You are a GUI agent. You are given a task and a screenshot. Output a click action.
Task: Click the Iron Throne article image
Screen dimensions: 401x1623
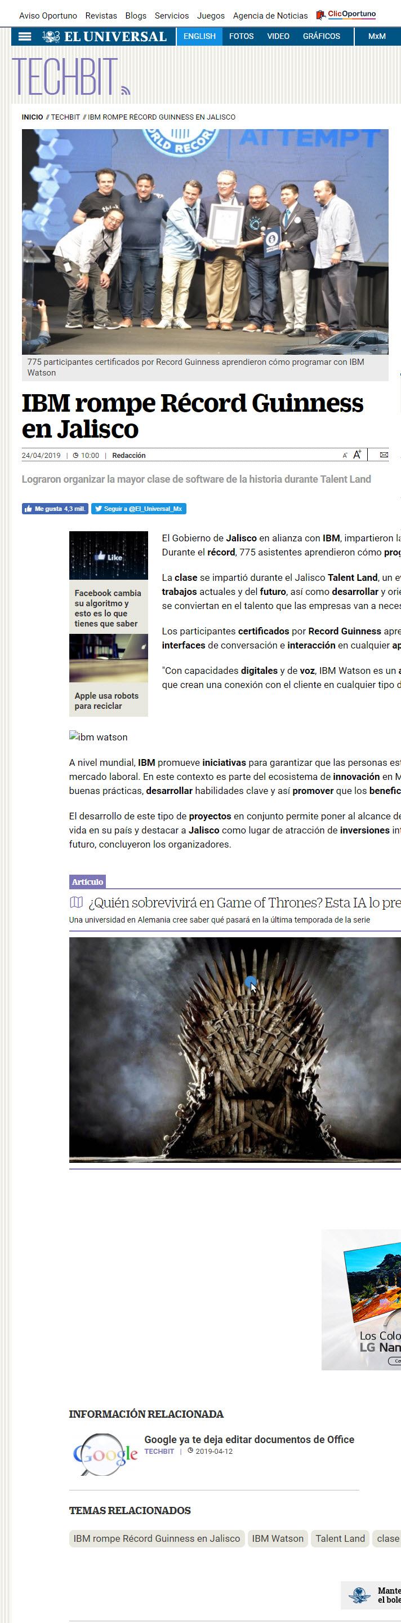click(x=235, y=1049)
